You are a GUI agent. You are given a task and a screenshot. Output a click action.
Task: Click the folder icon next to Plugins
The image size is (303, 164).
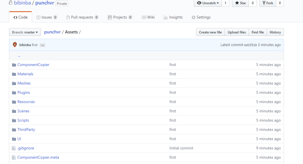coord(14,93)
